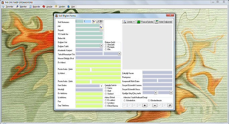229x124 pixels.
Task: Close the Sicil Bilgileri Formu window
Action: (x=170, y=15)
